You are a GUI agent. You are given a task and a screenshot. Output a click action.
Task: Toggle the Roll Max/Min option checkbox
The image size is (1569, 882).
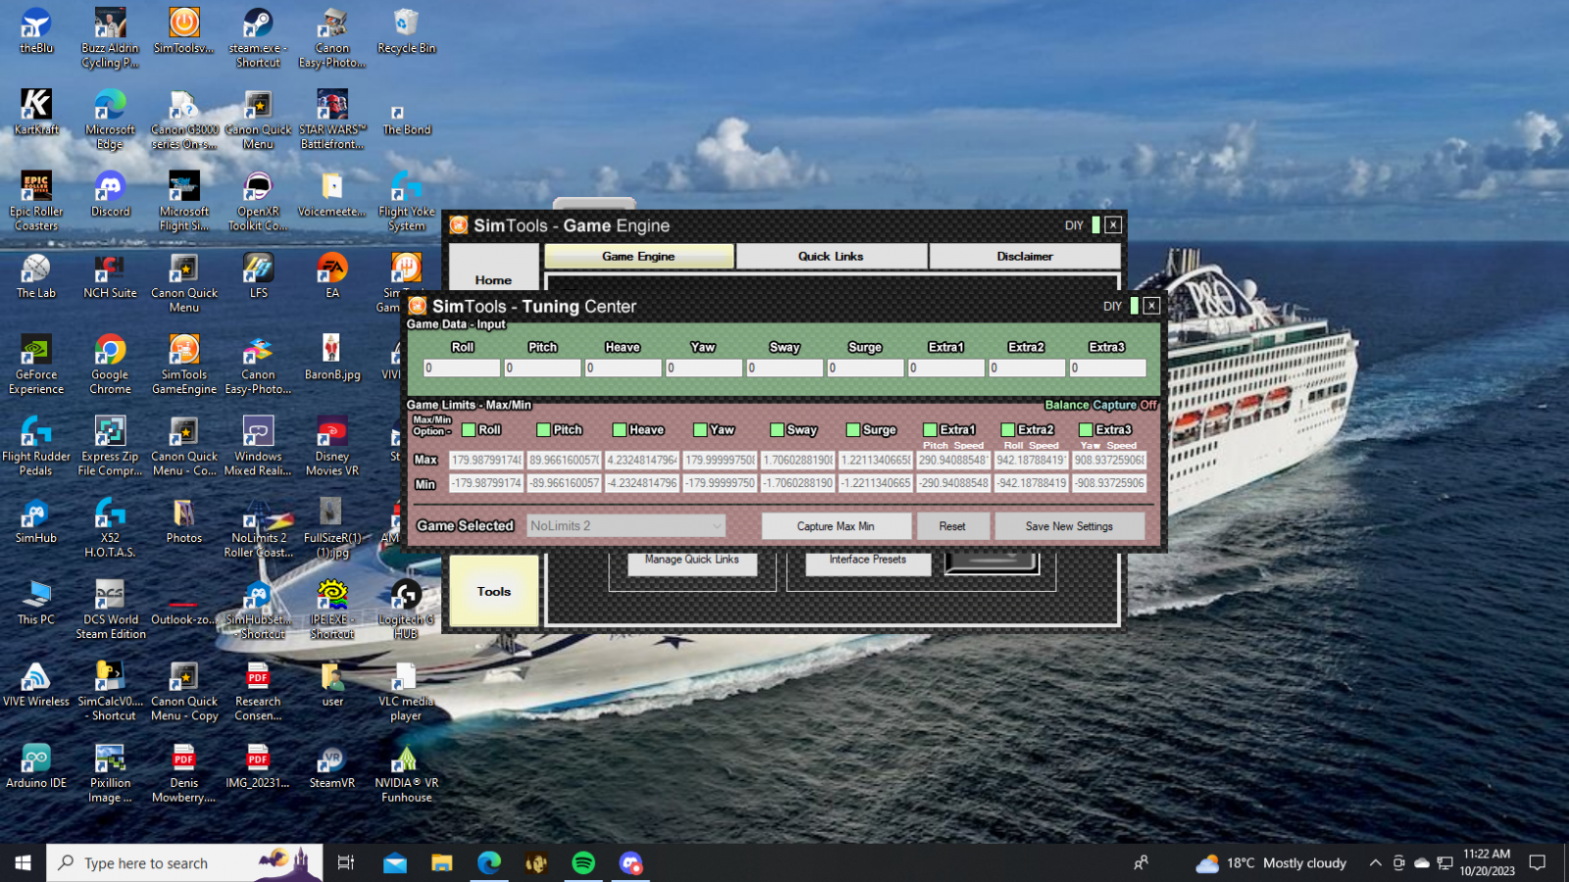469,430
